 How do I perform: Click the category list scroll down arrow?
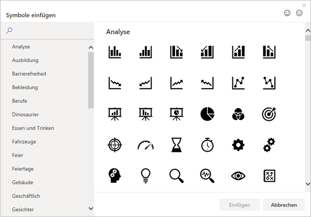pos(91,208)
